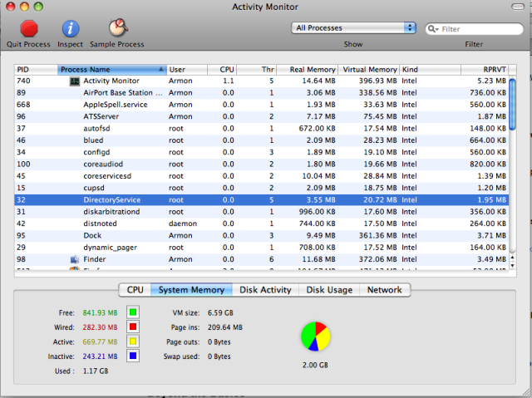This screenshot has height=398, width=532.
Task: Select the coreaudiod process row
Action: 261,164
